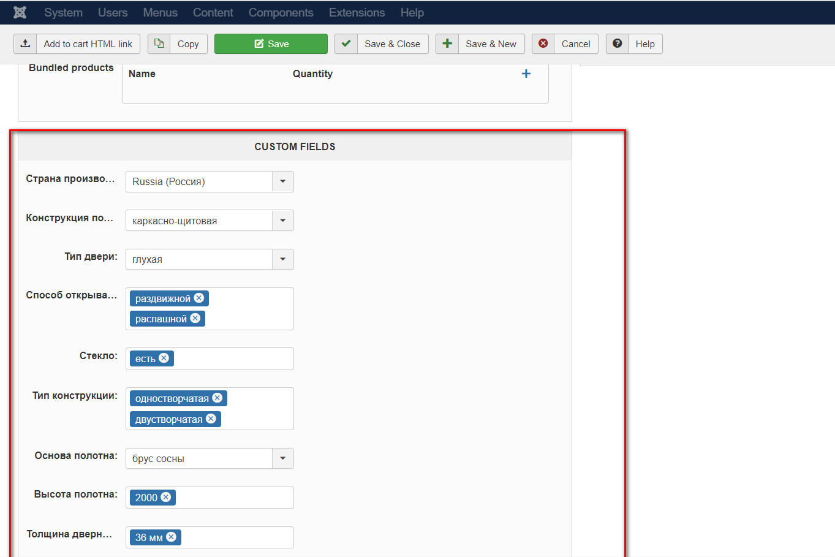The image size is (835, 557).
Task: Click the Cancel button
Action: 565,44
